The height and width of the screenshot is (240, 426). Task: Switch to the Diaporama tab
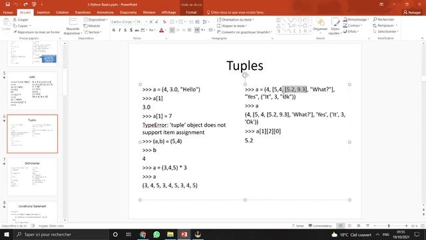128,12
